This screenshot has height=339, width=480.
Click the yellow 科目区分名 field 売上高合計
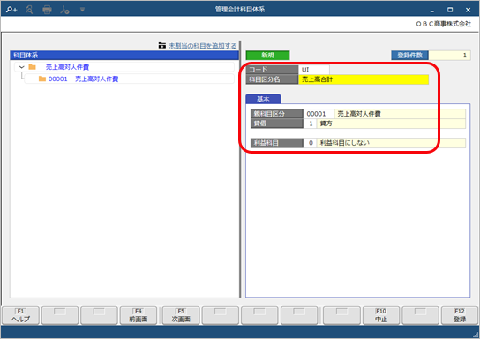[x=364, y=79]
